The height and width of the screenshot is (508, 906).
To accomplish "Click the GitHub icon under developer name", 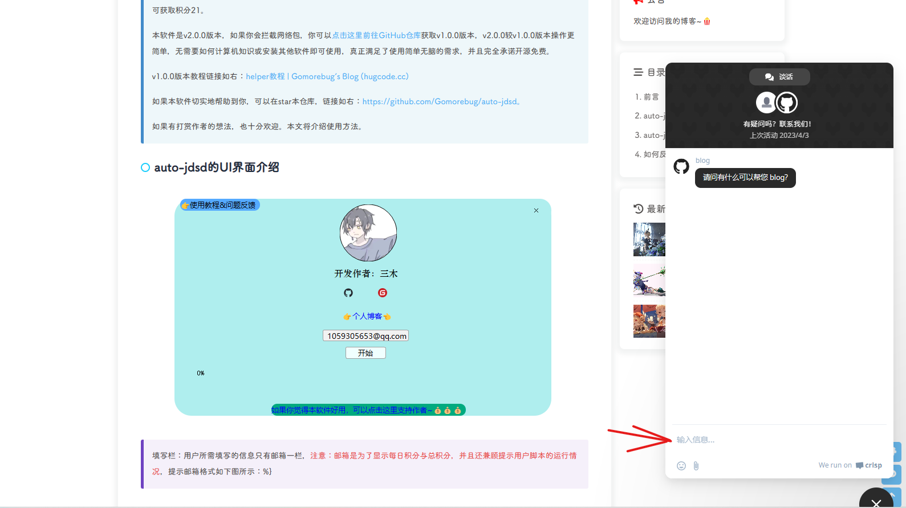I will (348, 293).
